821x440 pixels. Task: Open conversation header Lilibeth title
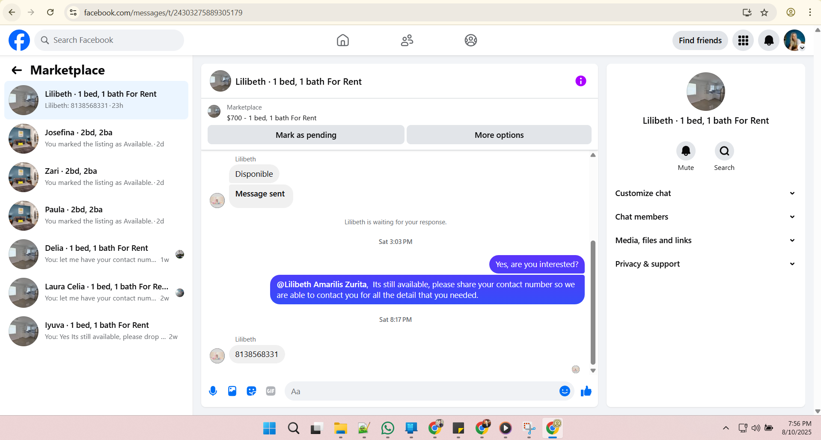tap(298, 82)
